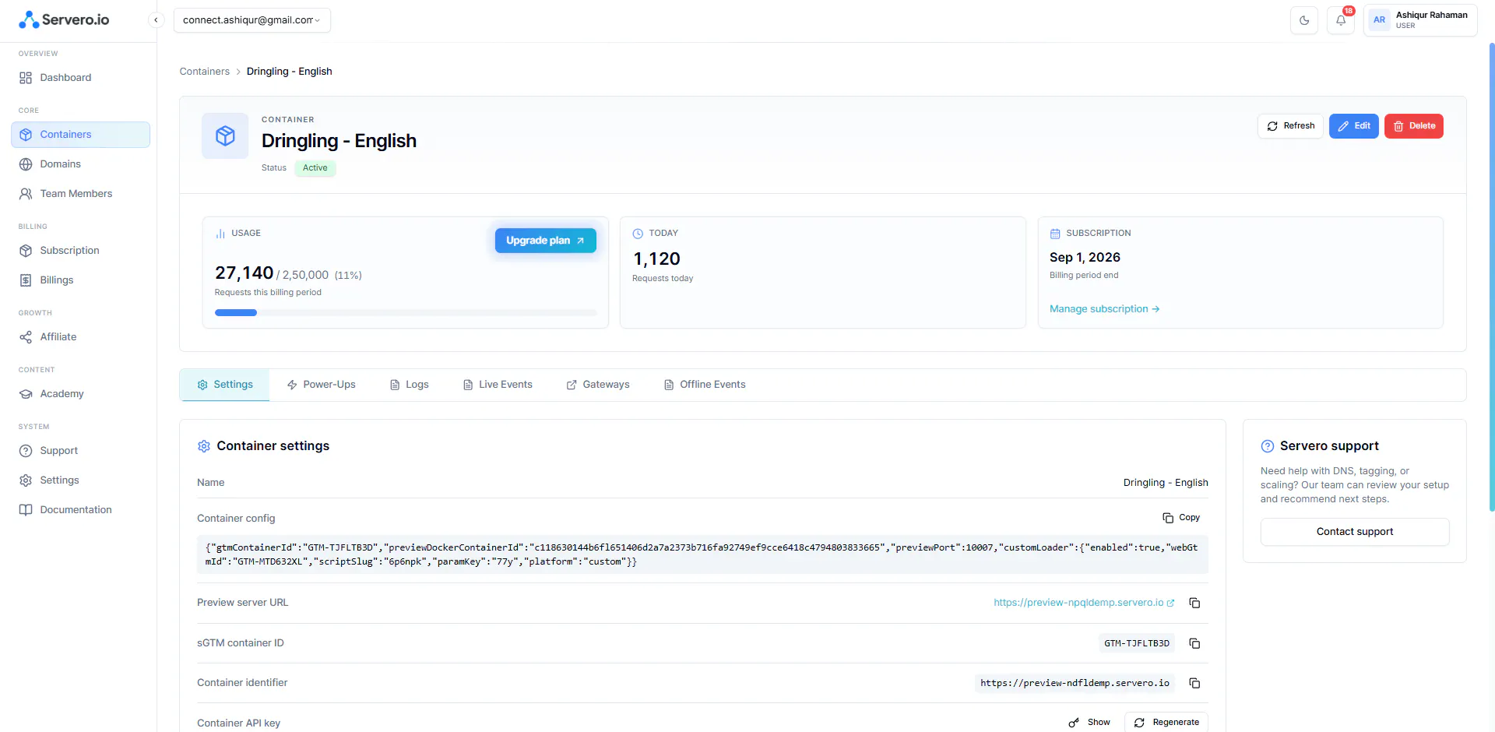
Task: Click the Delete container button
Action: click(x=1414, y=126)
